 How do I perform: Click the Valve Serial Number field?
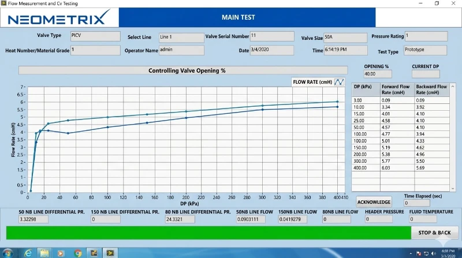point(272,36)
